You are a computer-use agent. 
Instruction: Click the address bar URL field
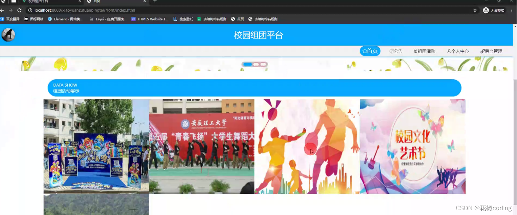[248, 11]
